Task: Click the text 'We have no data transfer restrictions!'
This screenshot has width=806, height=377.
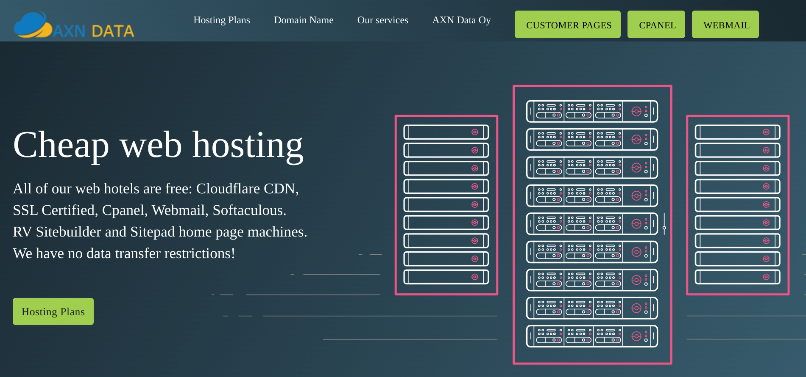Action: tap(124, 253)
